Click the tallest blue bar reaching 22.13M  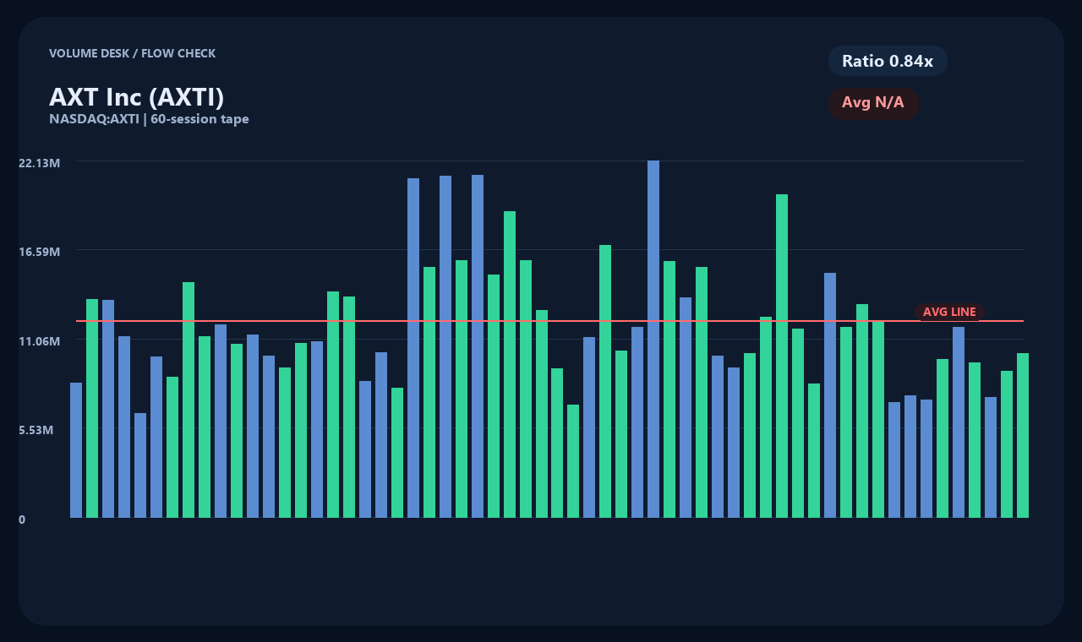click(653, 339)
